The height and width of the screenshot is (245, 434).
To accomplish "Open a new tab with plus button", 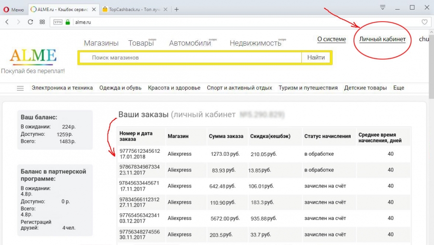I will [176, 10].
